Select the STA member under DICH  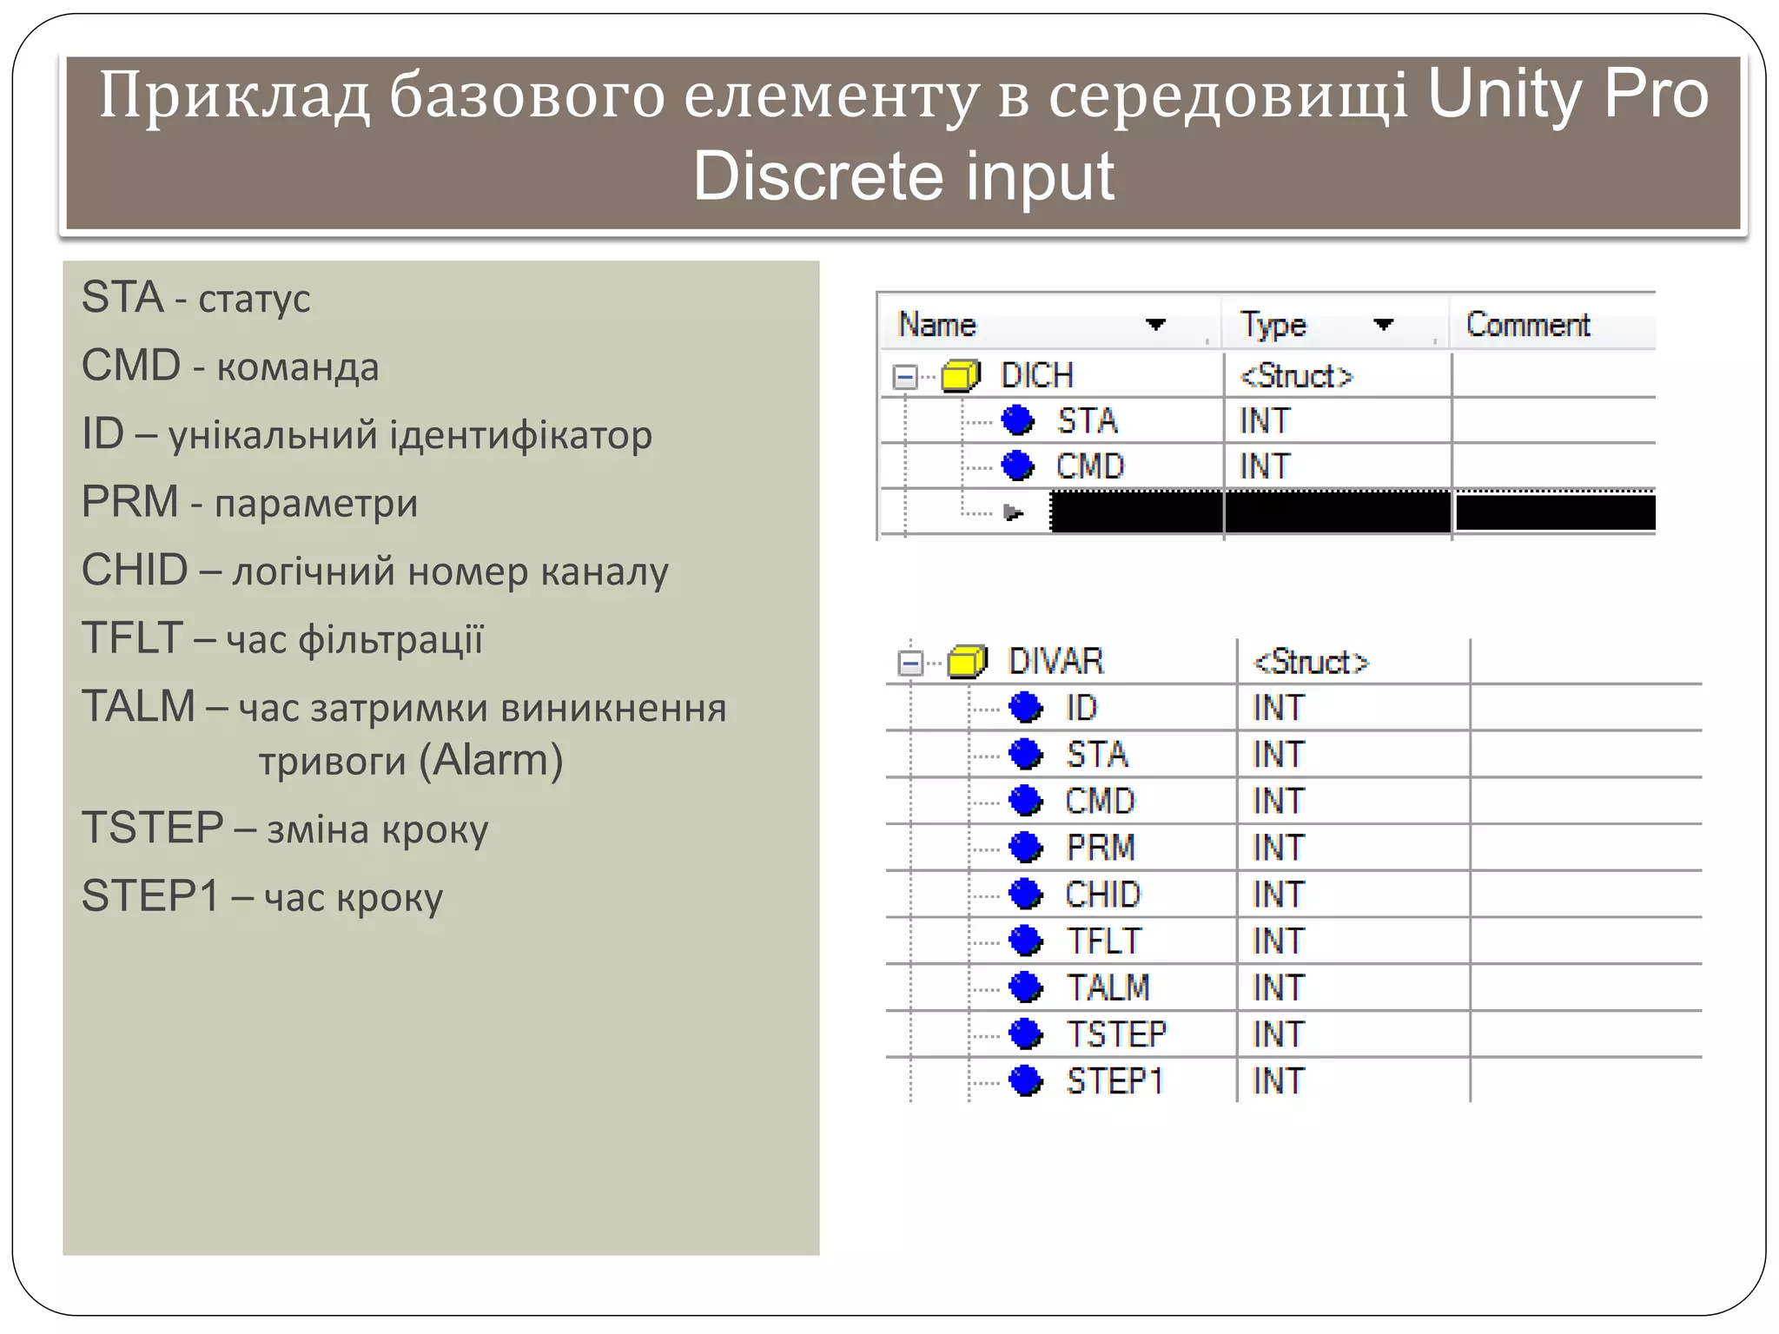tap(1088, 421)
